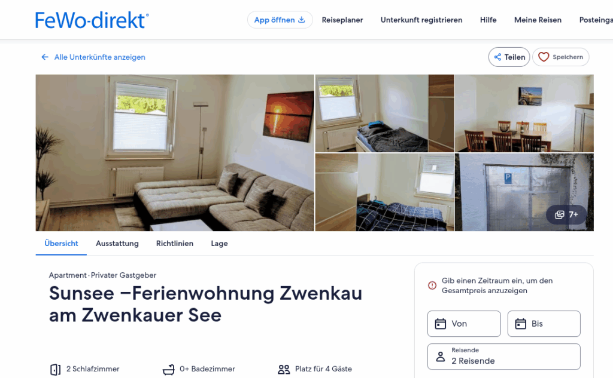Viewport: 613px width, 378px height.
Task: Click the FeWo-direkt logo
Action: point(92,20)
